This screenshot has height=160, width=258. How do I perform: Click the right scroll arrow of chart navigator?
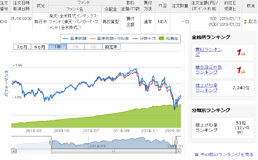pos(179,151)
